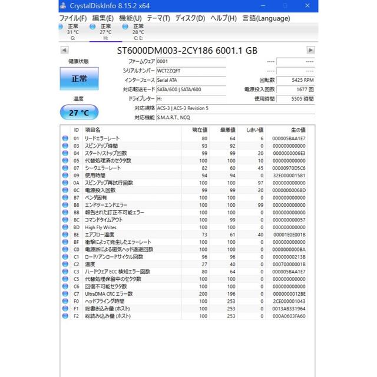377x377 pixels.
Task: Click status icon for BC コマンドタイムアウト
Action: point(65,220)
